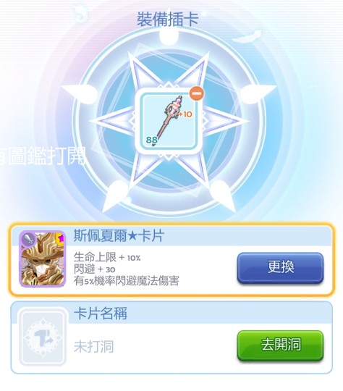Select the 斯佩夏爾★卡片 name header
343x391 pixels.
[x=119, y=235]
